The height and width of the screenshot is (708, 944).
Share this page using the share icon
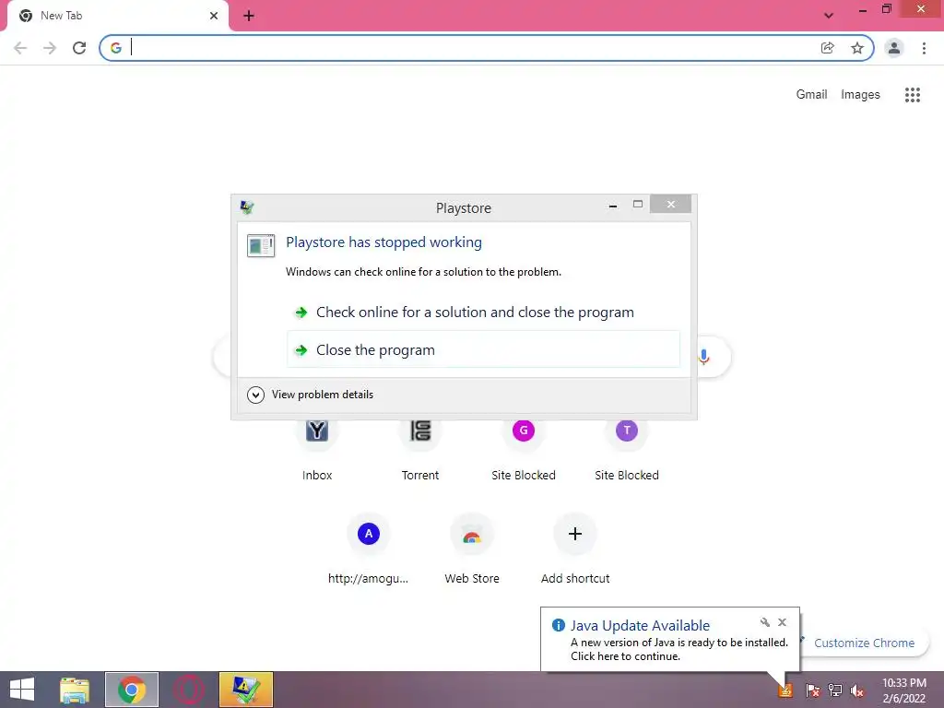click(828, 48)
